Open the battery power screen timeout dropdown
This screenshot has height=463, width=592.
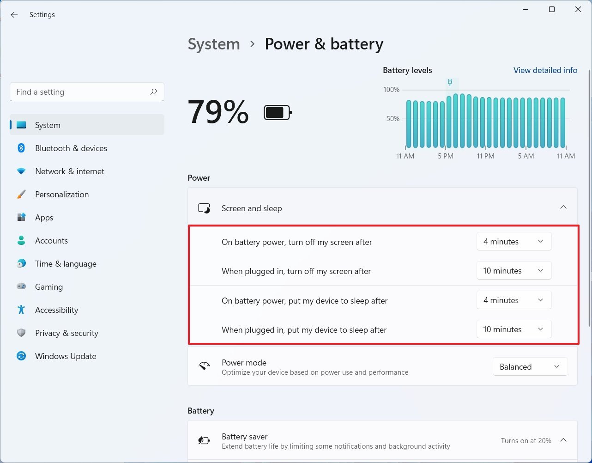513,241
